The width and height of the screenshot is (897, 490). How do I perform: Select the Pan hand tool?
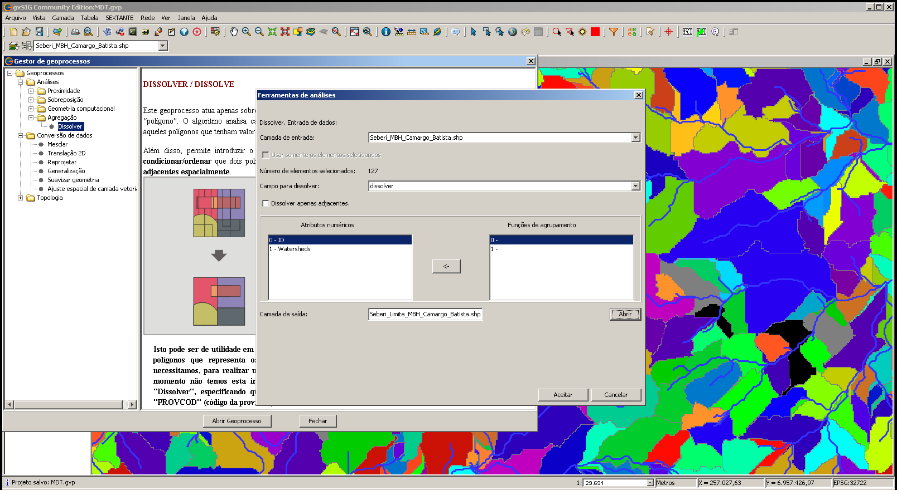(234, 32)
